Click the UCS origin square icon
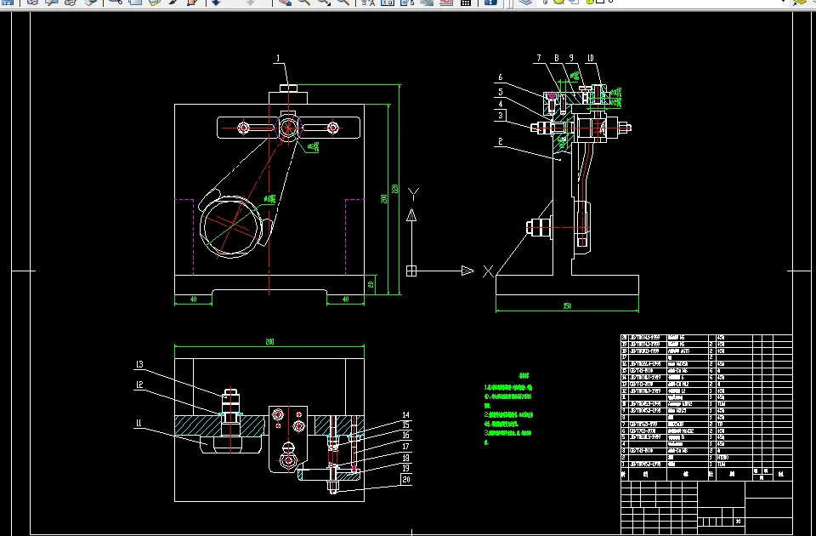 pyautogui.click(x=411, y=271)
